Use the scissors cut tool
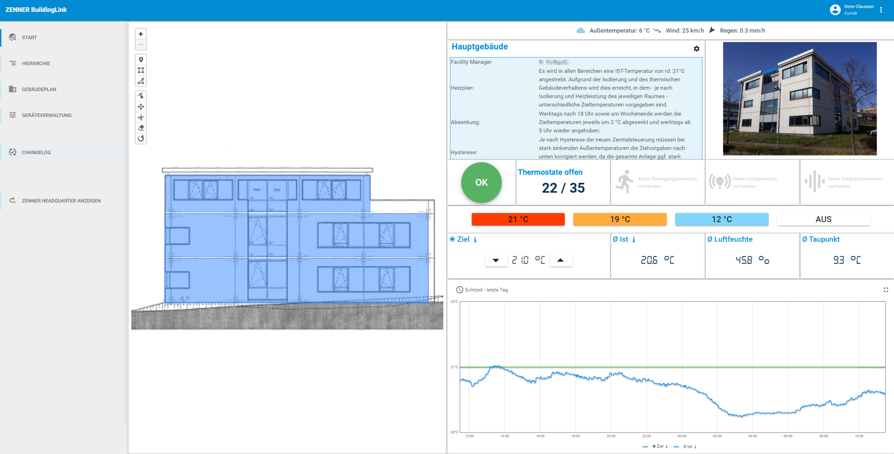This screenshot has height=454, width=894. 141,117
